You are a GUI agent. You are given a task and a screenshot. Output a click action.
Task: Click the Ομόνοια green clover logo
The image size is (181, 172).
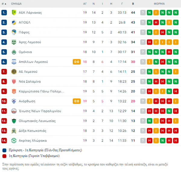[x=14, y=52]
